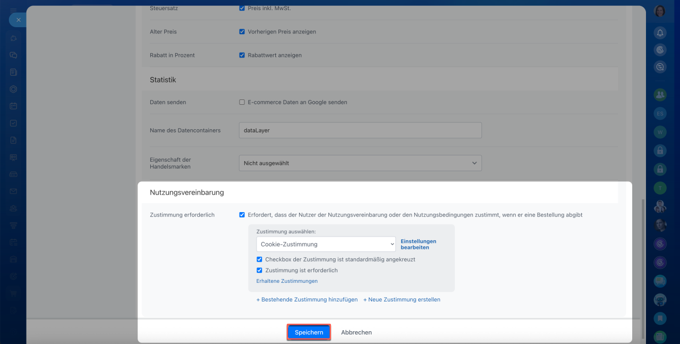The height and width of the screenshot is (344, 680).
Task: Click the Speichern button
Action: [x=309, y=332]
